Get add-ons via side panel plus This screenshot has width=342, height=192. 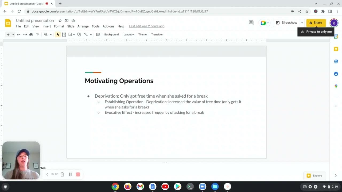(x=336, y=106)
